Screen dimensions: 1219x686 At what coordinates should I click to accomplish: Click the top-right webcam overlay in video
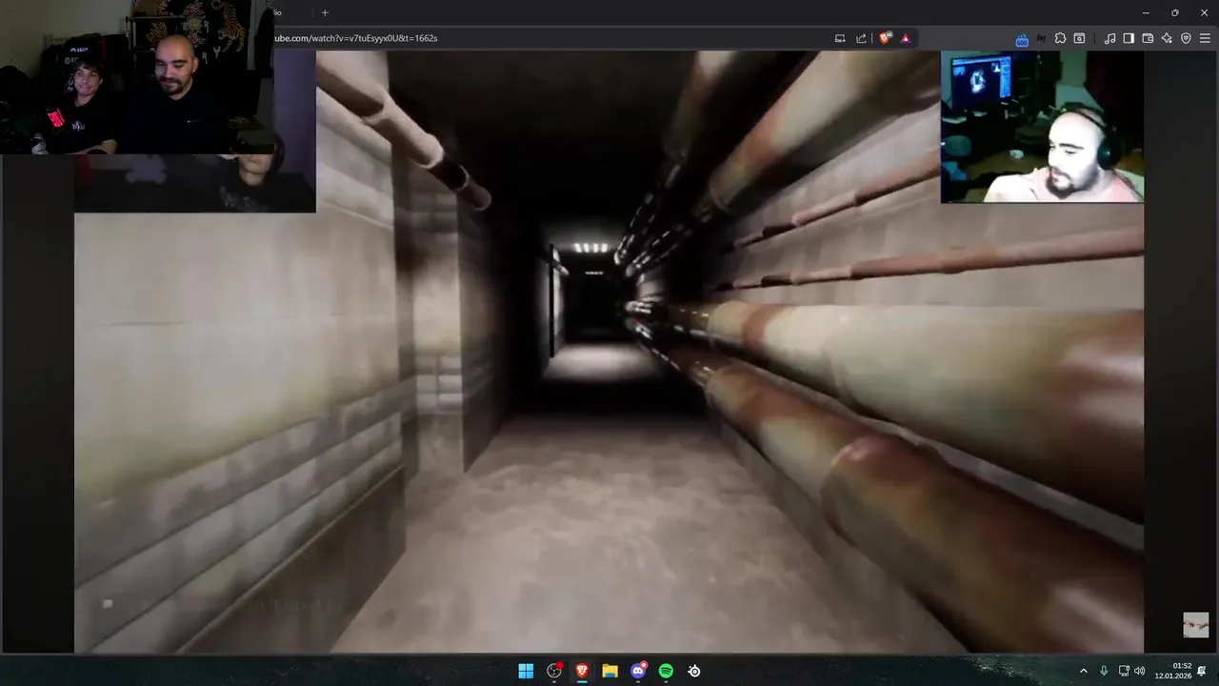click(1042, 127)
